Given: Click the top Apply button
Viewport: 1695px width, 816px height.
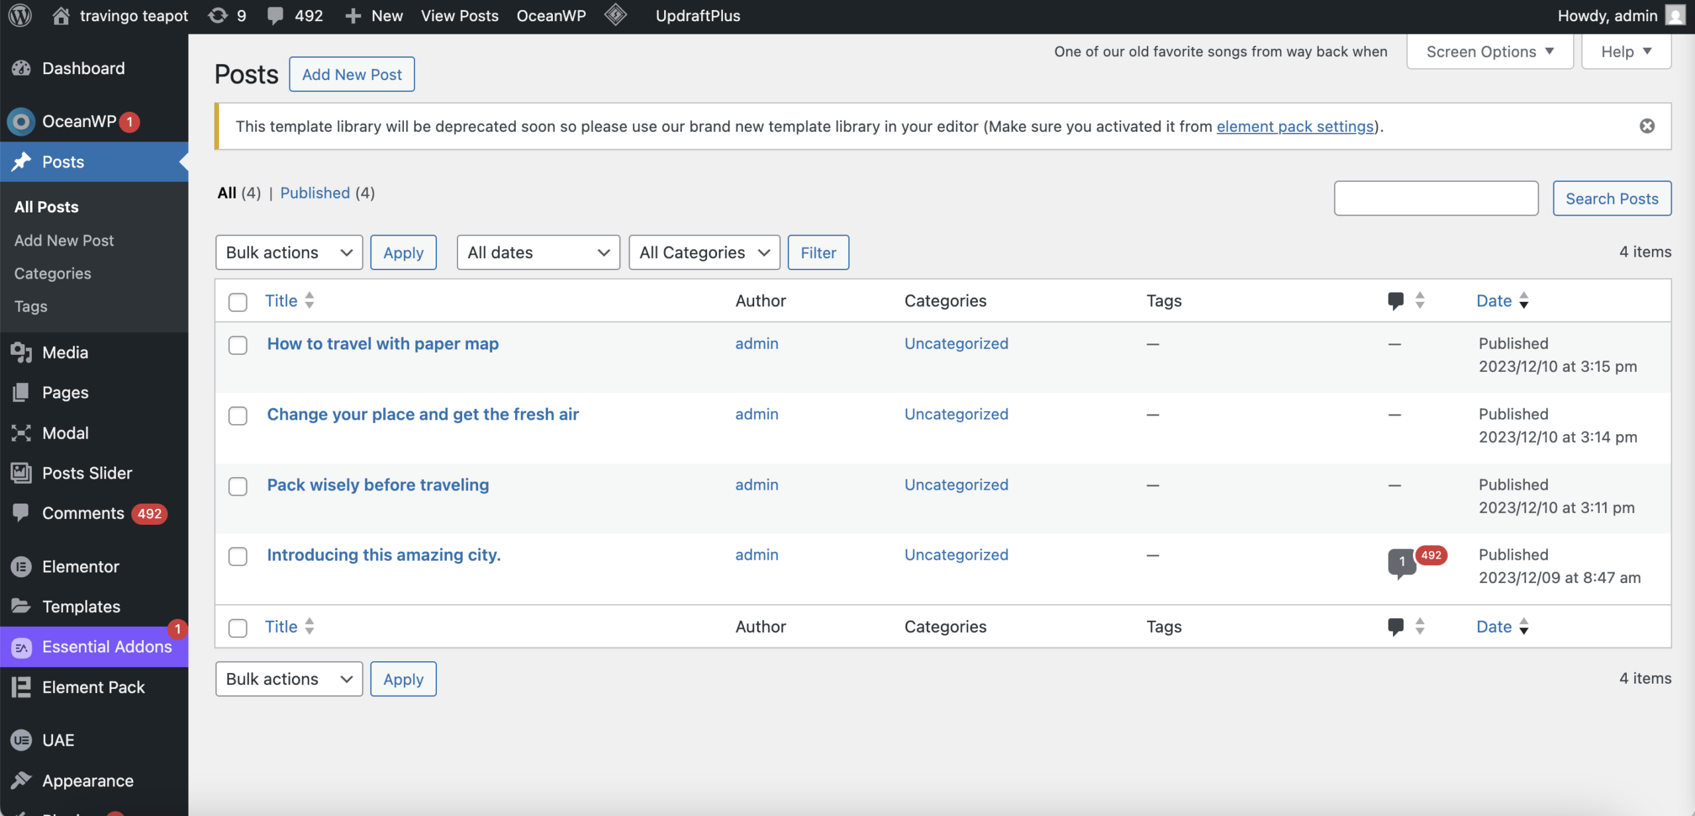Looking at the screenshot, I should pyautogui.click(x=403, y=252).
